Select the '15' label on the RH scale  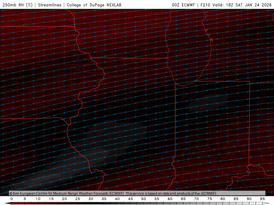point(51,199)
